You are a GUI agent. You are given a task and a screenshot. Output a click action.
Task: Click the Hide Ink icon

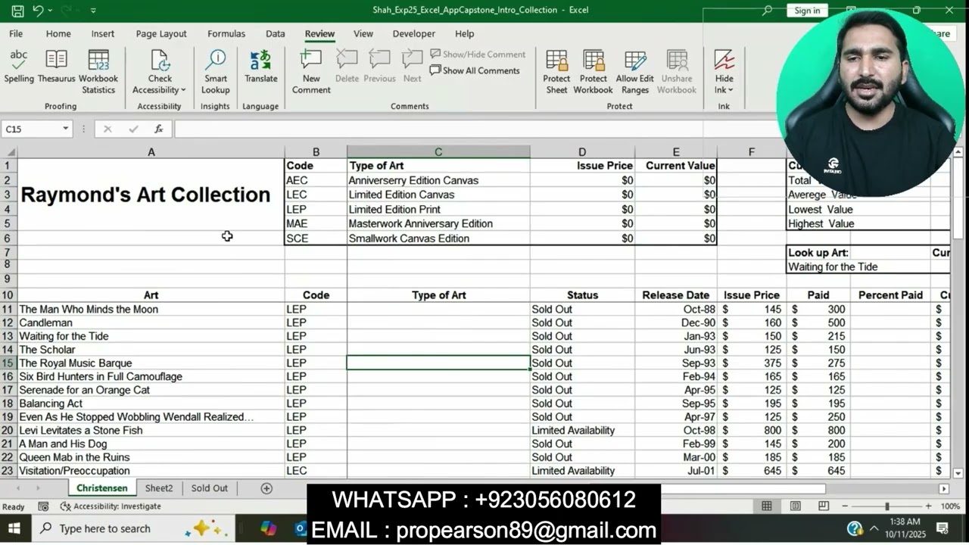pyautogui.click(x=724, y=61)
